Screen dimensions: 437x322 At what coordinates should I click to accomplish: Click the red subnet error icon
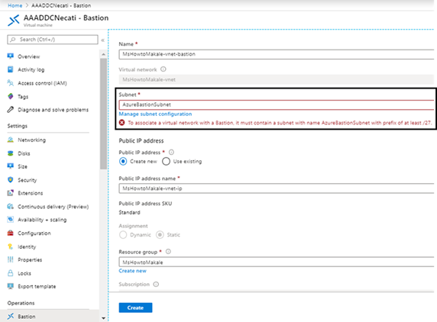(x=121, y=123)
